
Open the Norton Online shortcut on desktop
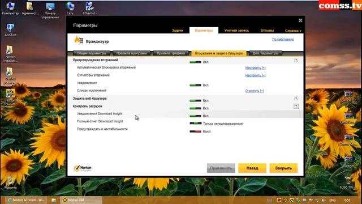pyautogui.click(x=10, y=97)
